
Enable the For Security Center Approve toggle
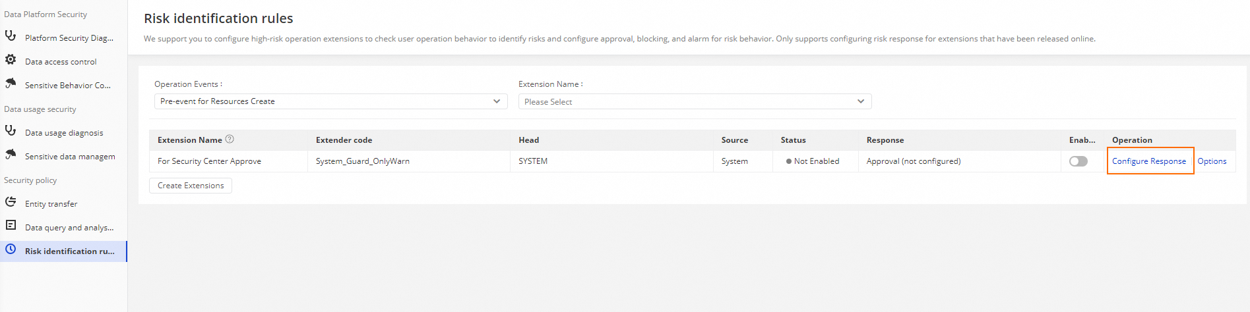point(1078,161)
